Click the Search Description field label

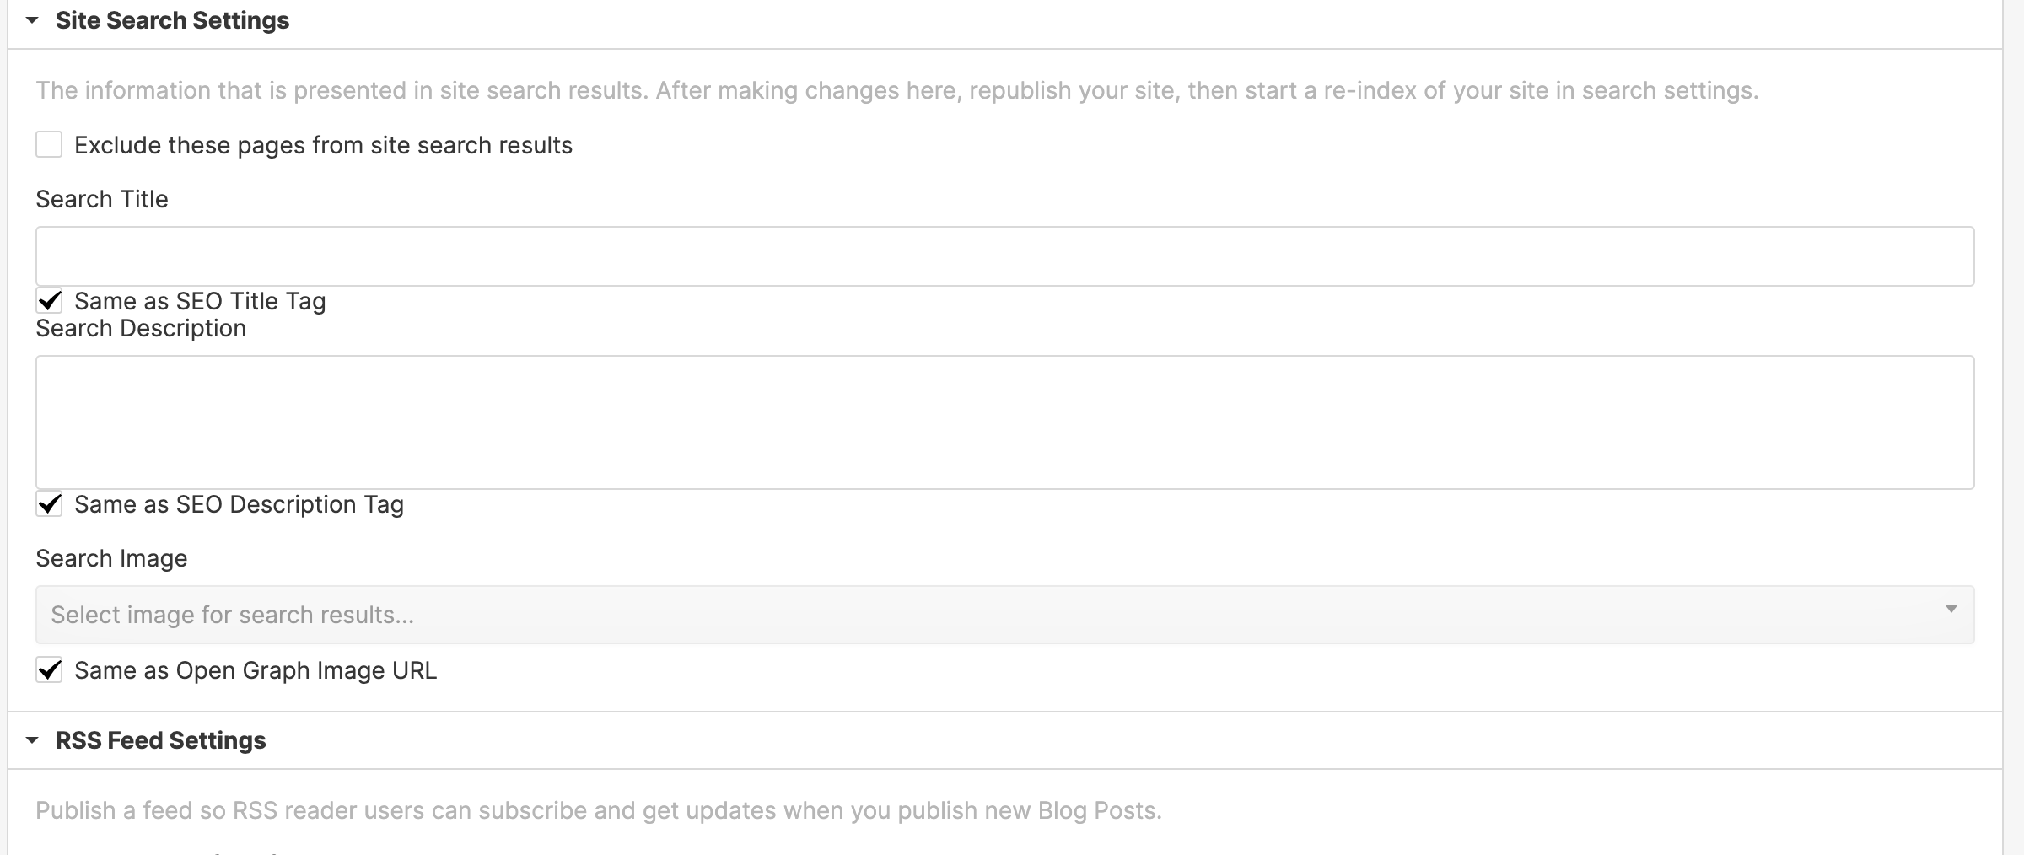[141, 328]
